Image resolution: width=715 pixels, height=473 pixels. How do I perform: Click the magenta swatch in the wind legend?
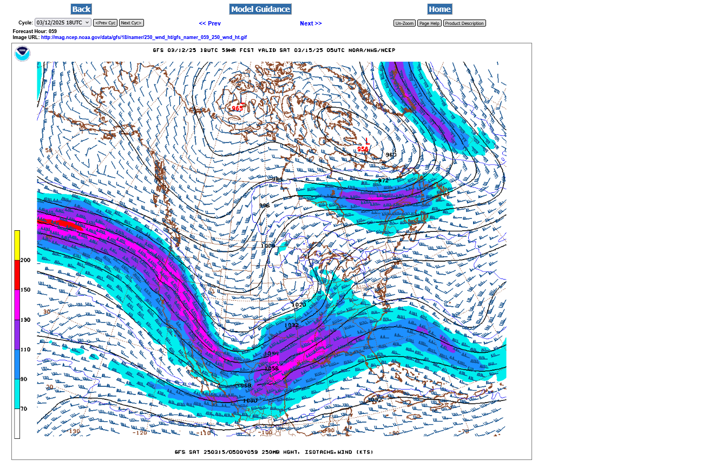[x=17, y=304]
